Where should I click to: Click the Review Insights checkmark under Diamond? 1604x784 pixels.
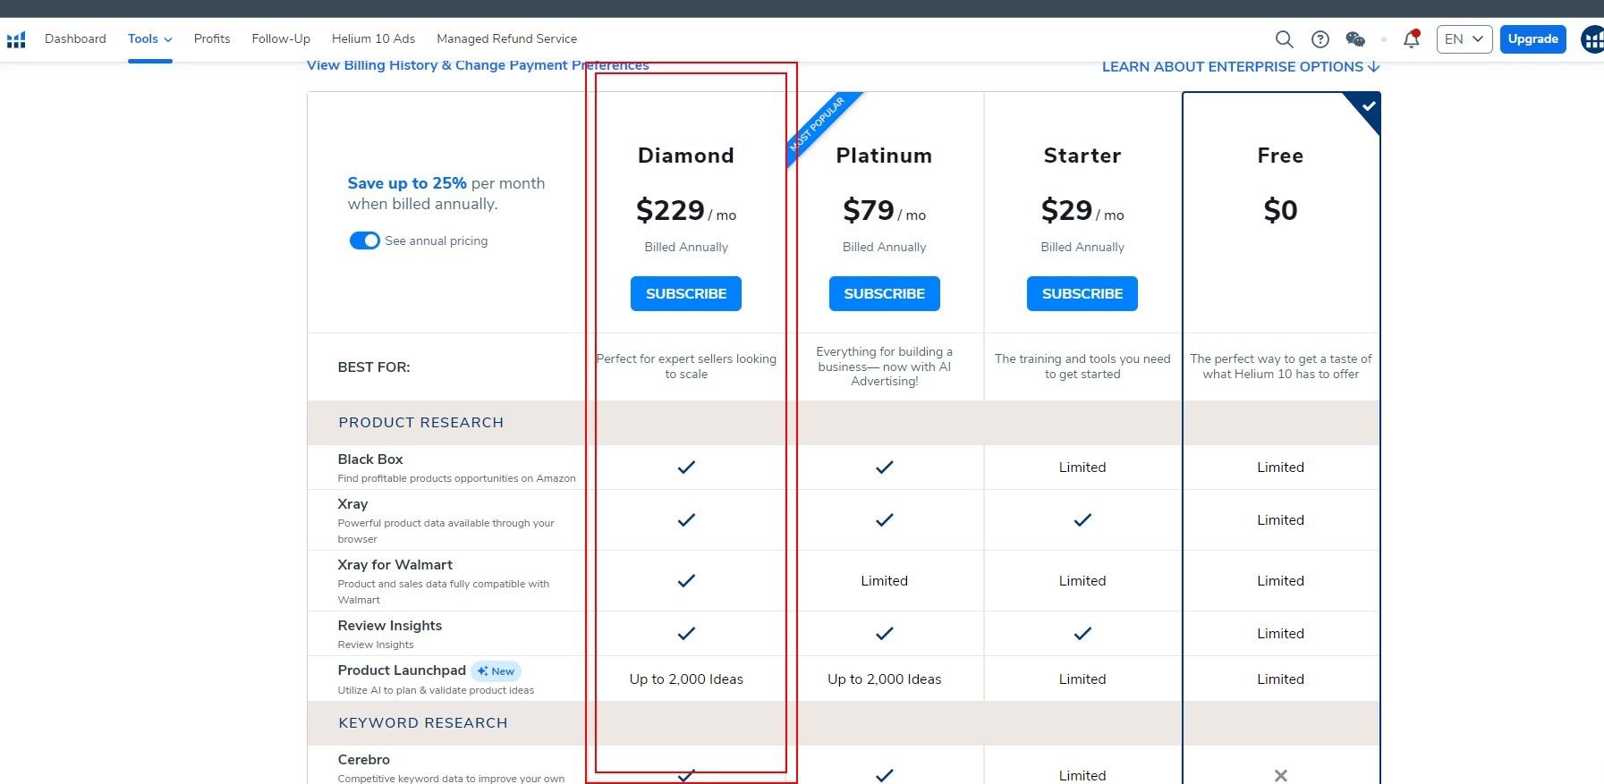tap(686, 634)
